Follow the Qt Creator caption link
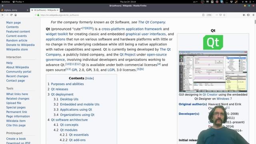 tap(210, 95)
